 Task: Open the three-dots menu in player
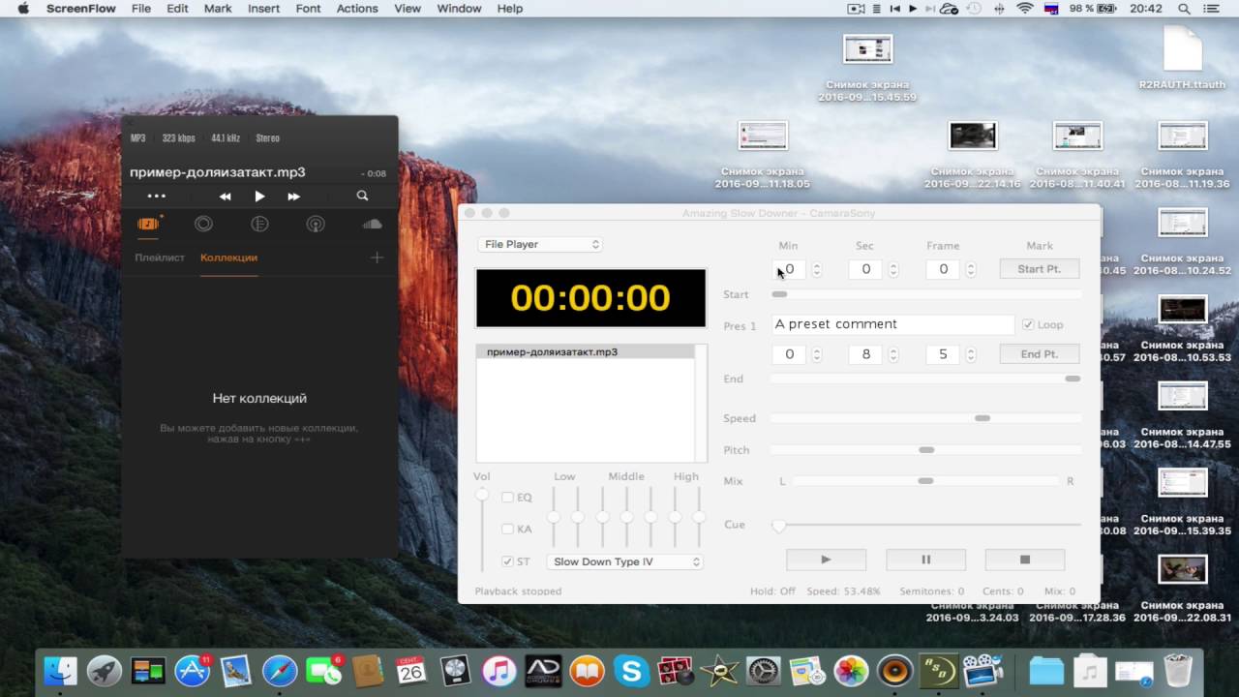[156, 197]
